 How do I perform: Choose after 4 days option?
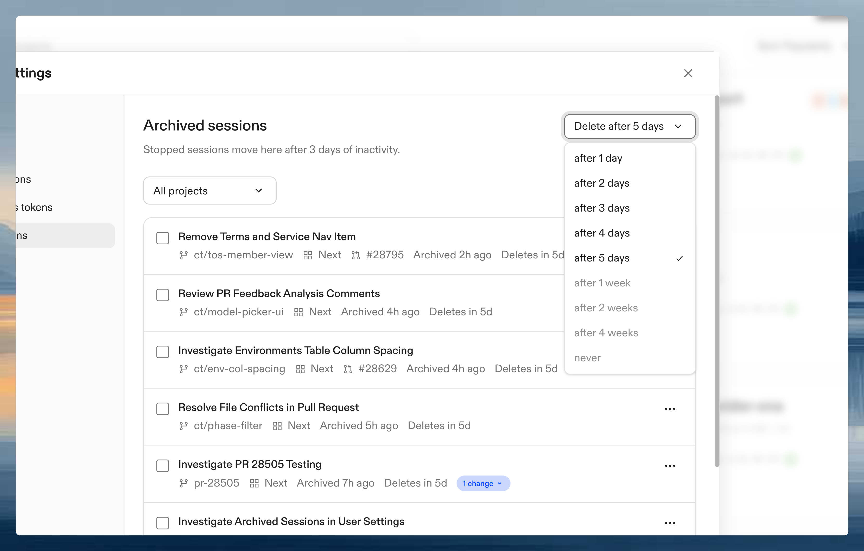[x=629, y=233]
